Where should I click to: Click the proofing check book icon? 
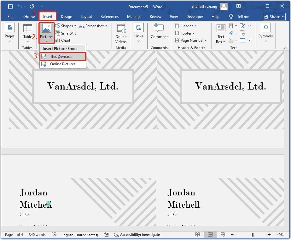pos(54,235)
